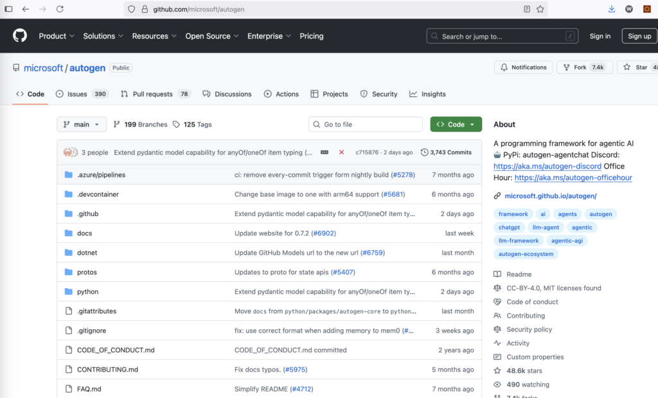Open the Security policy link
The height and width of the screenshot is (398, 658).
point(529,330)
